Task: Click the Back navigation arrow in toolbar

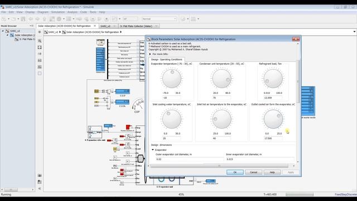Action: click(31, 19)
